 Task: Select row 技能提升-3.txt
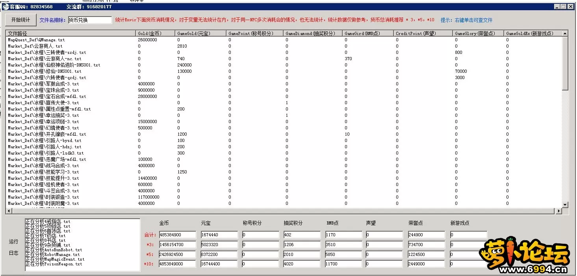point(284,178)
